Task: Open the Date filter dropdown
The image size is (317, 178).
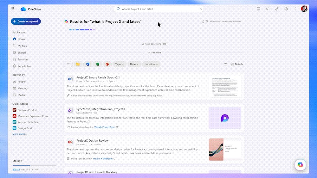Action: point(134,64)
